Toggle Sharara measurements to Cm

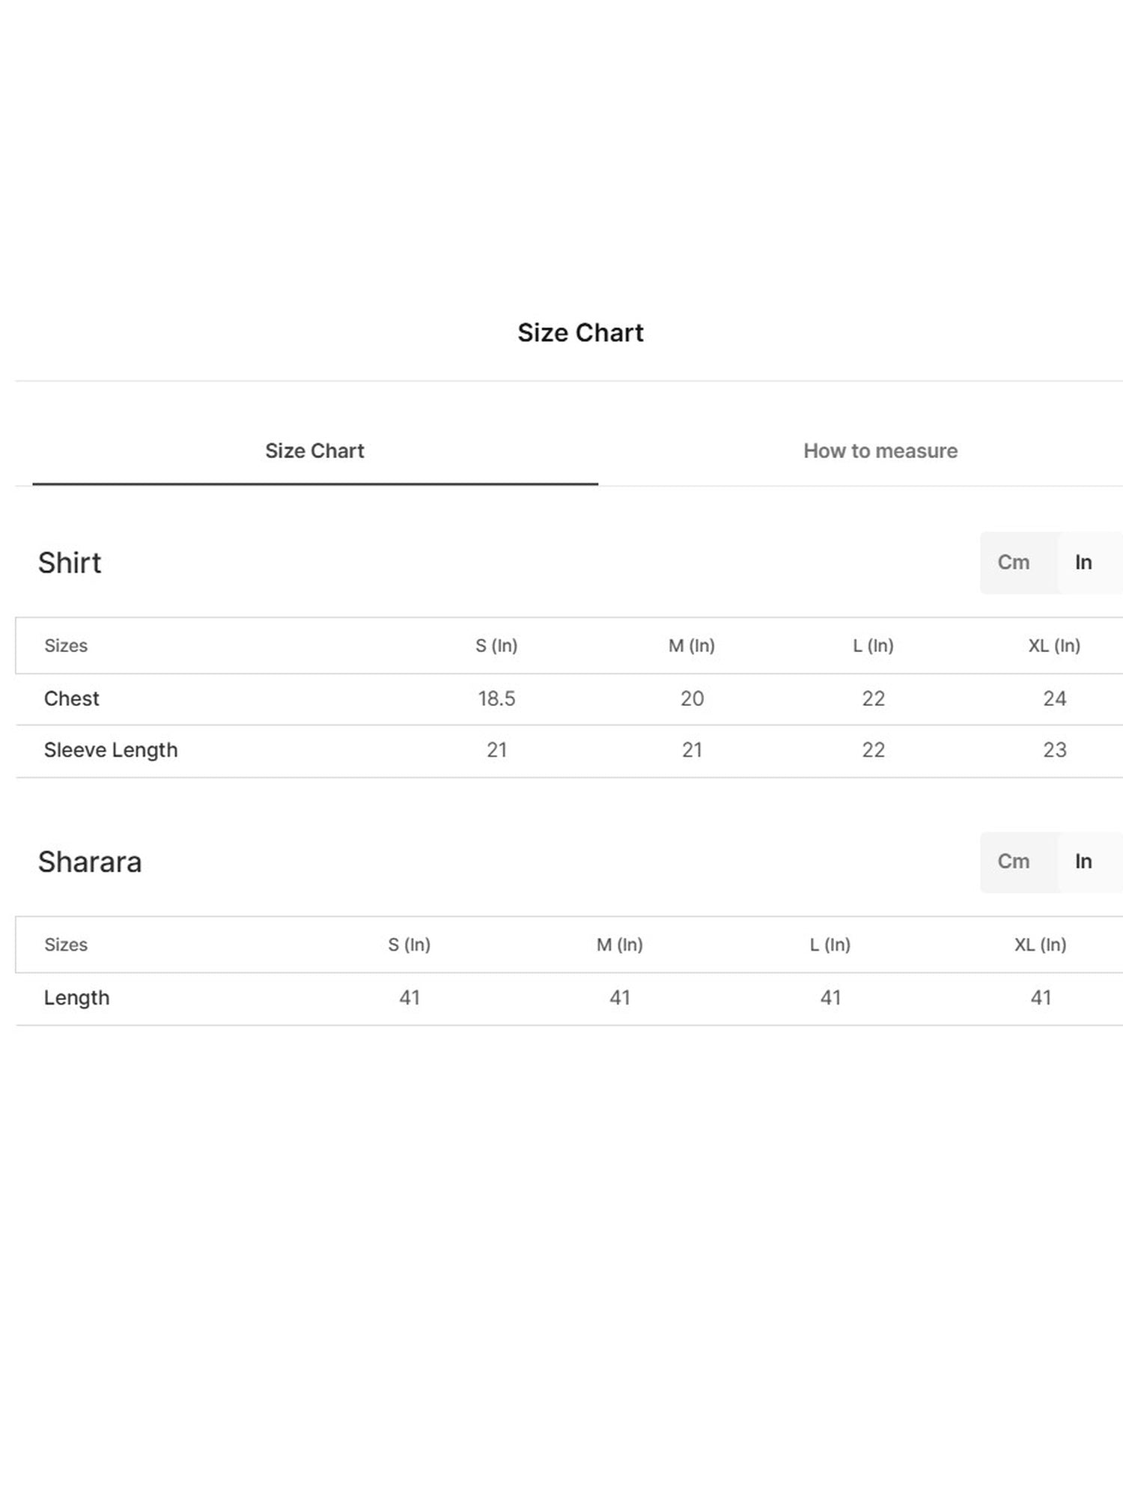[1013, 862]
